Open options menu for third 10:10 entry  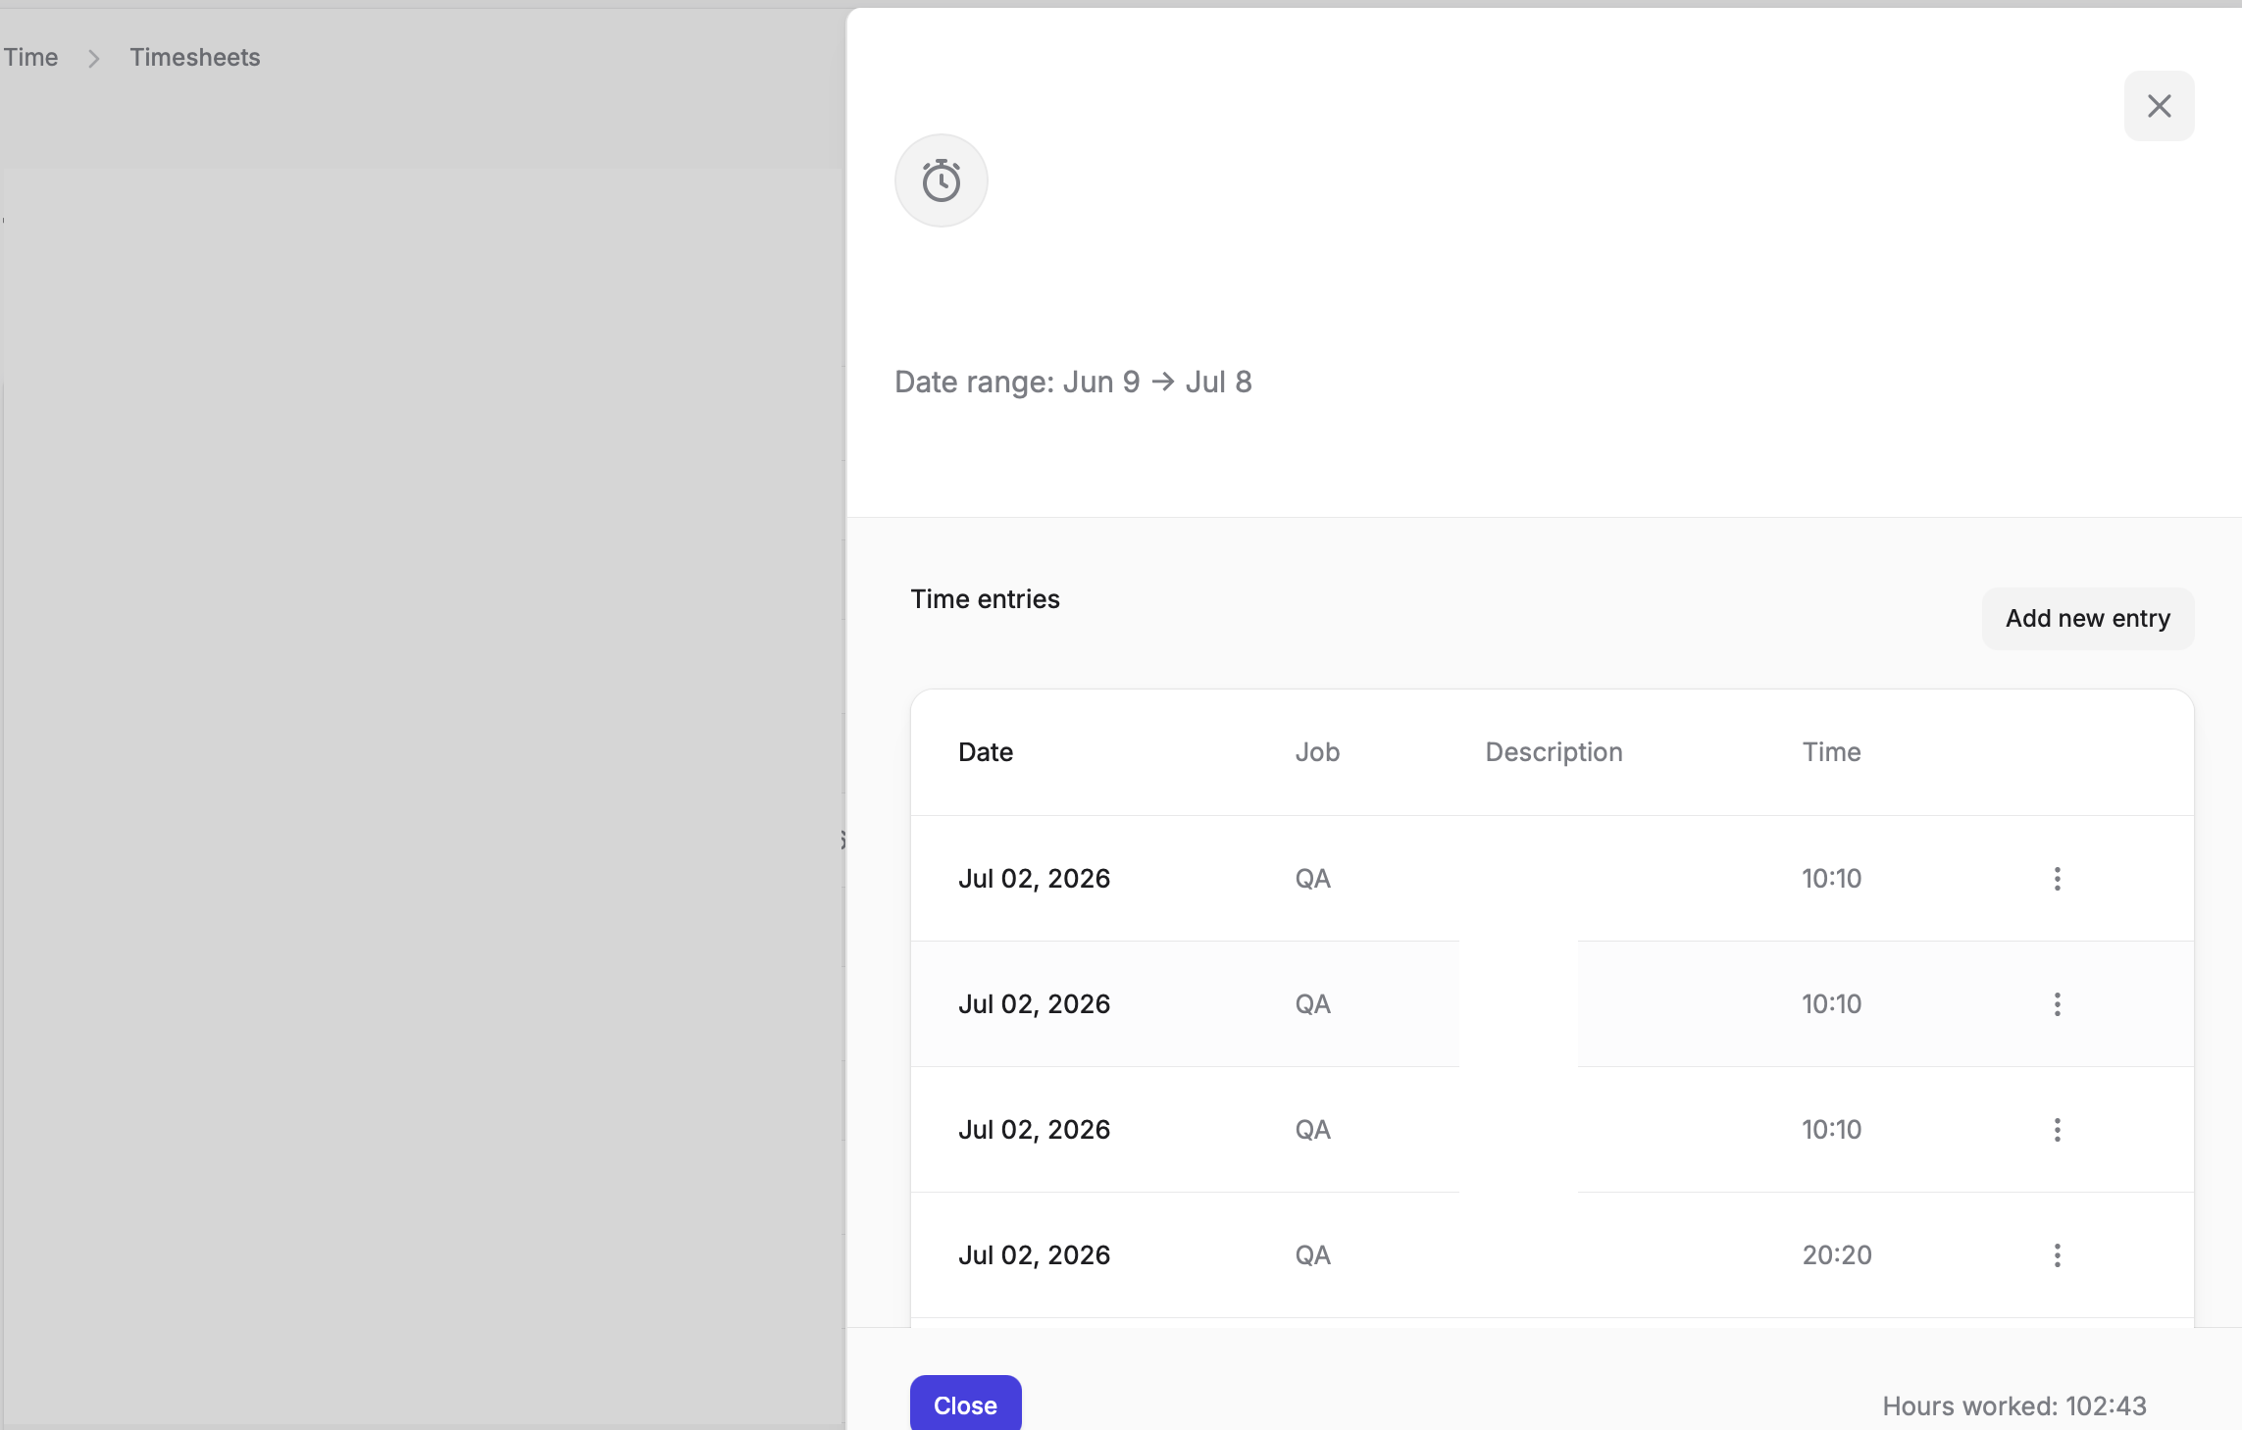2057,1130
